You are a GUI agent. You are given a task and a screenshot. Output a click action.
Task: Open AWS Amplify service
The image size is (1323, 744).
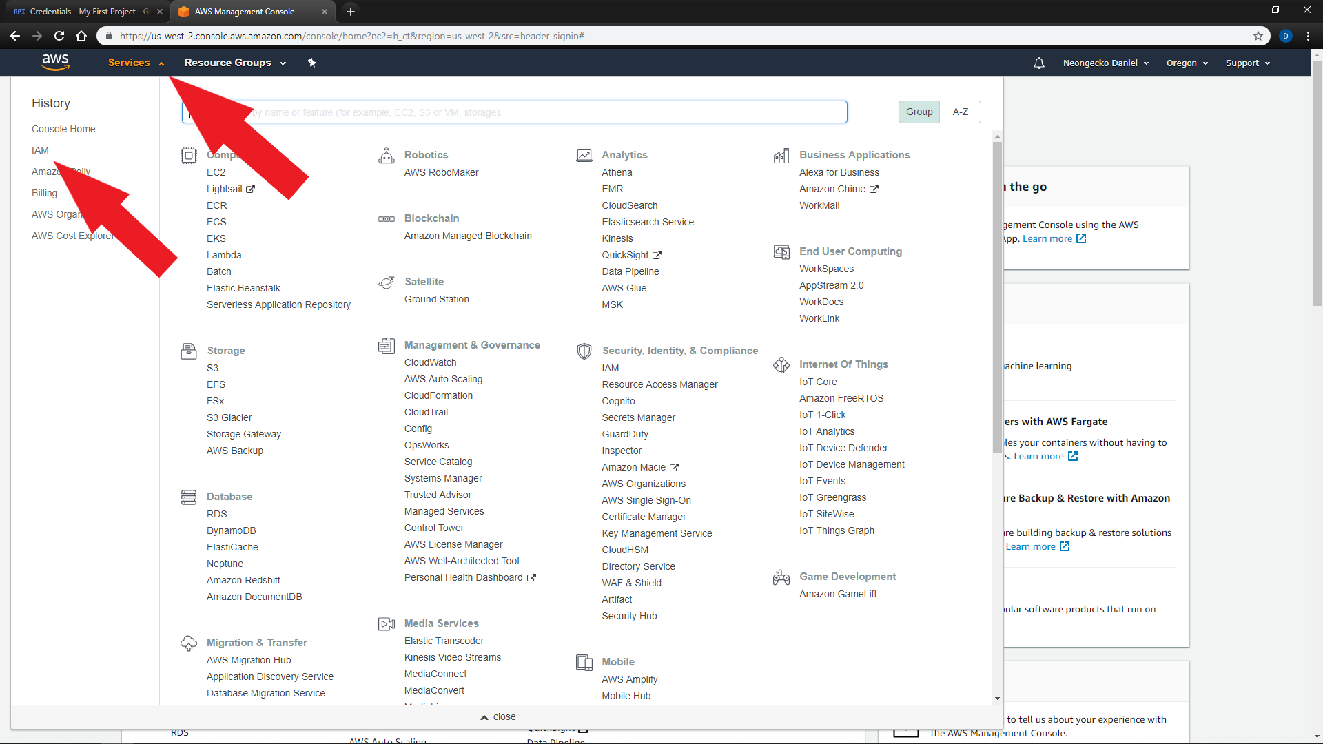pos(629,679)
